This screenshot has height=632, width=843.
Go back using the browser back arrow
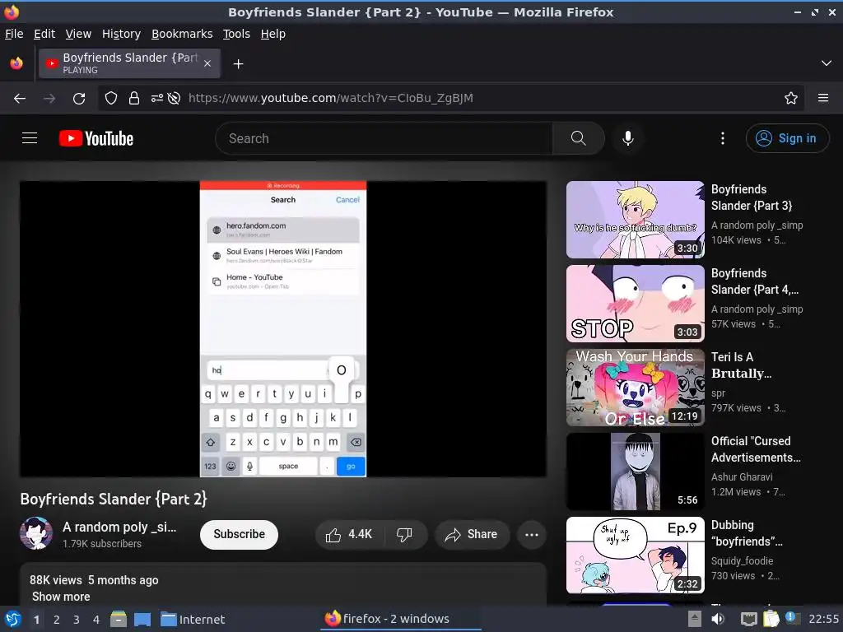pos(20,99)
